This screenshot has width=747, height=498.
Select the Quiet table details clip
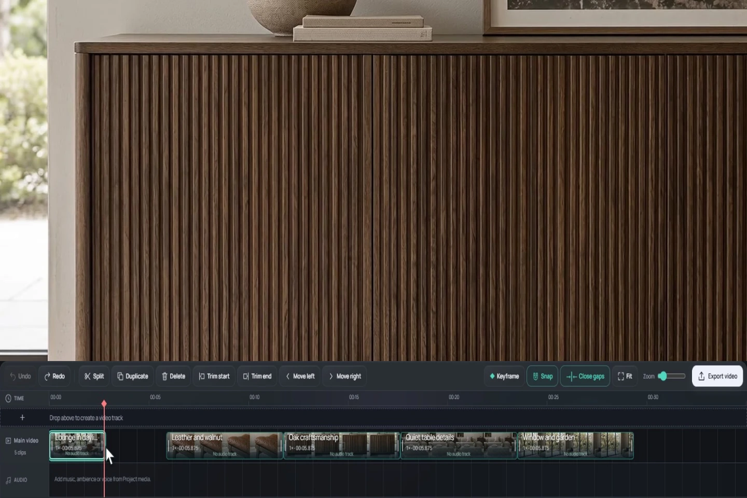pyautogui.click(x=459, y=446)
